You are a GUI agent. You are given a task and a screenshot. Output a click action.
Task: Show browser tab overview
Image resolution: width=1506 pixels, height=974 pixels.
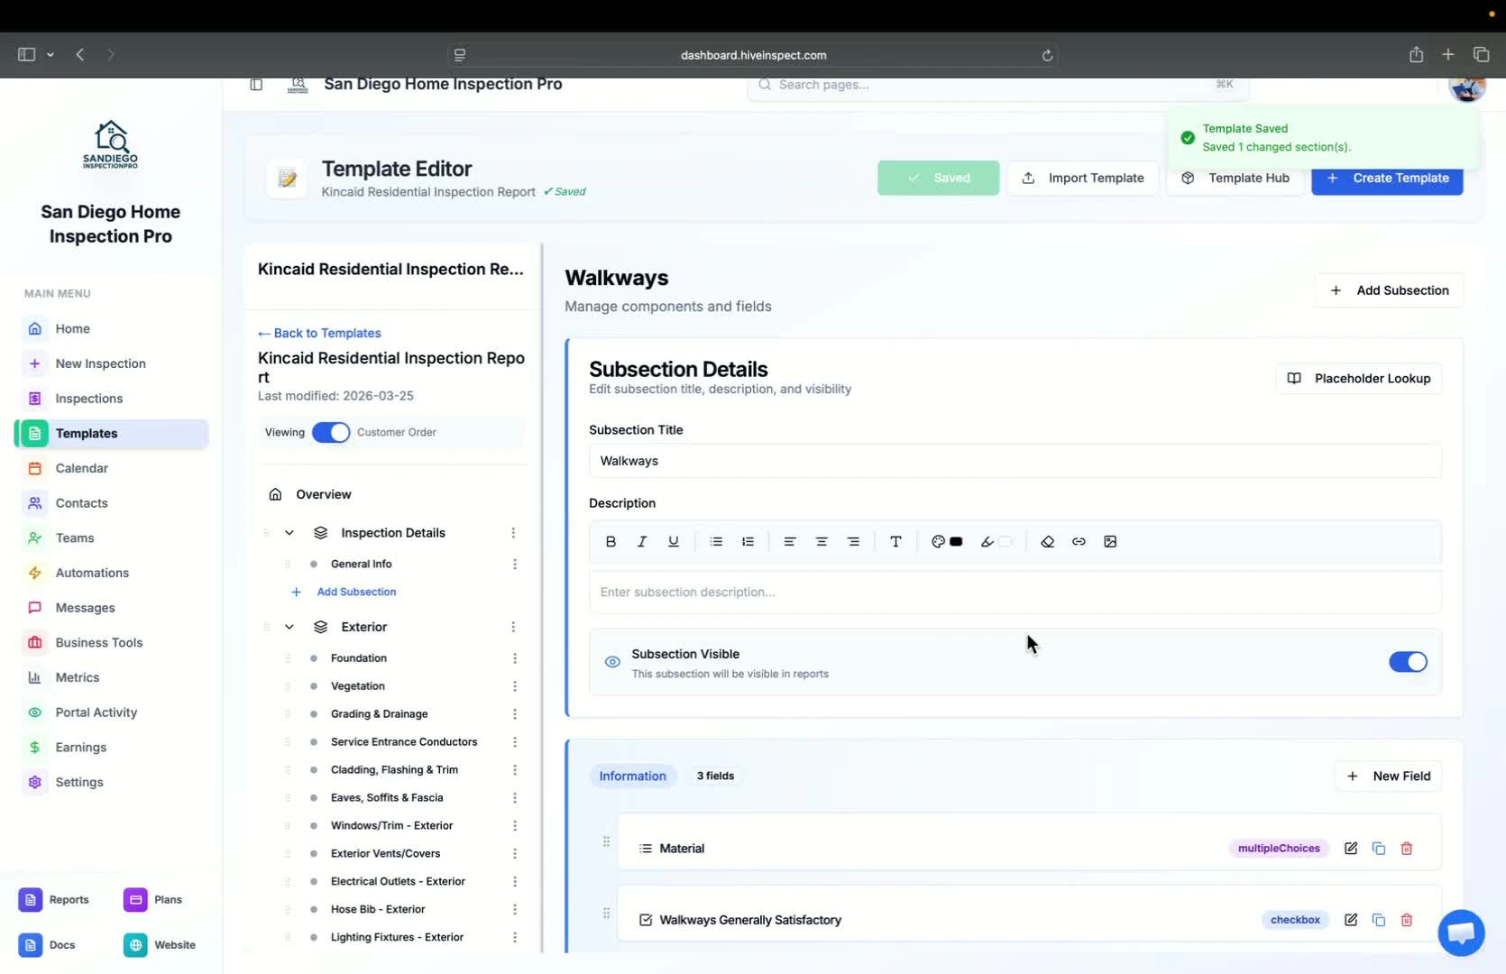coord(1481,55)
